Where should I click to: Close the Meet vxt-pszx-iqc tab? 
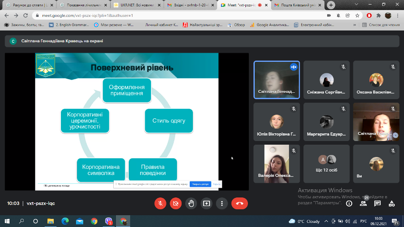point(266,5)
